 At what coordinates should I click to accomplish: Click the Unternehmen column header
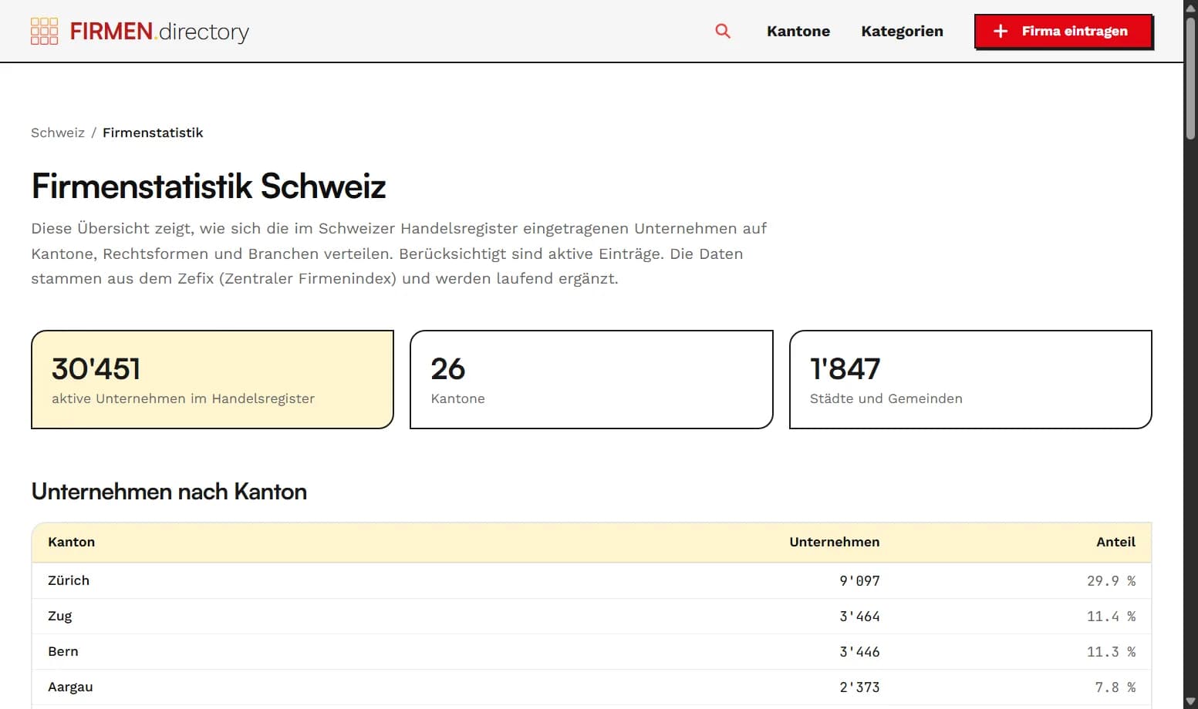(834, 542)
